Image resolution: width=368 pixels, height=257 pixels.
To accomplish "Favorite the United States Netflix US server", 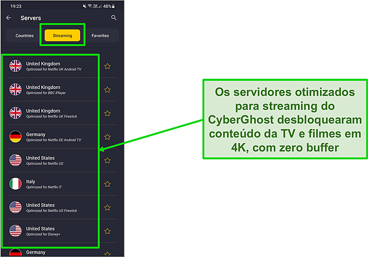I will (x=108, y=161).
